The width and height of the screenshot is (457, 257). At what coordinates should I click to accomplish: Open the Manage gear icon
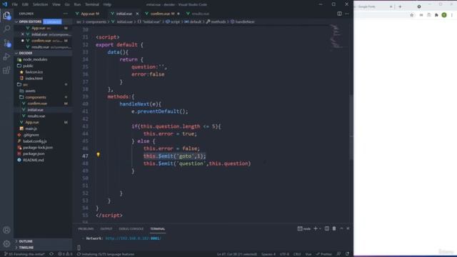pyautogui.click(x=6, y=243)
